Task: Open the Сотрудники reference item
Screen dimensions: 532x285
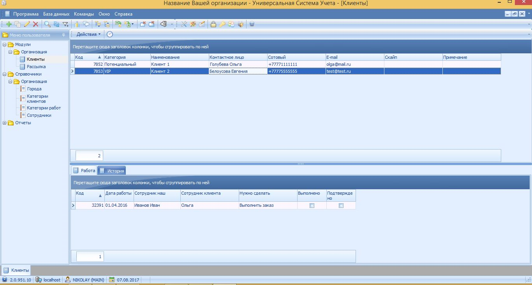Action: click(39, 115)
